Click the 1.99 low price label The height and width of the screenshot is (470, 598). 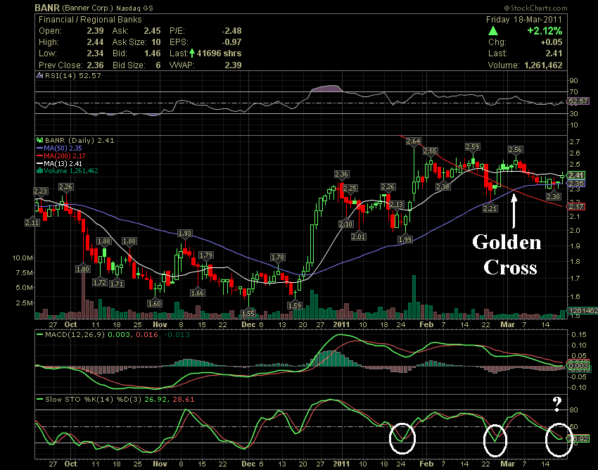405,240
